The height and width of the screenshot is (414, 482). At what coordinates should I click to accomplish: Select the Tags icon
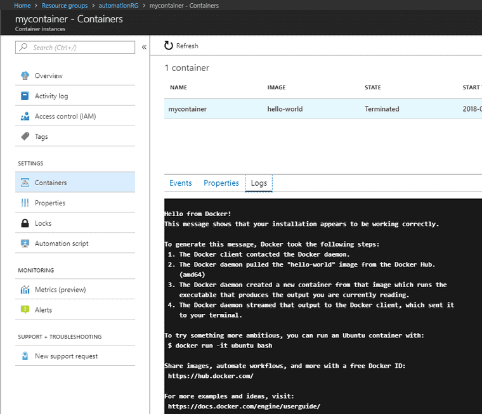(25, 136)
